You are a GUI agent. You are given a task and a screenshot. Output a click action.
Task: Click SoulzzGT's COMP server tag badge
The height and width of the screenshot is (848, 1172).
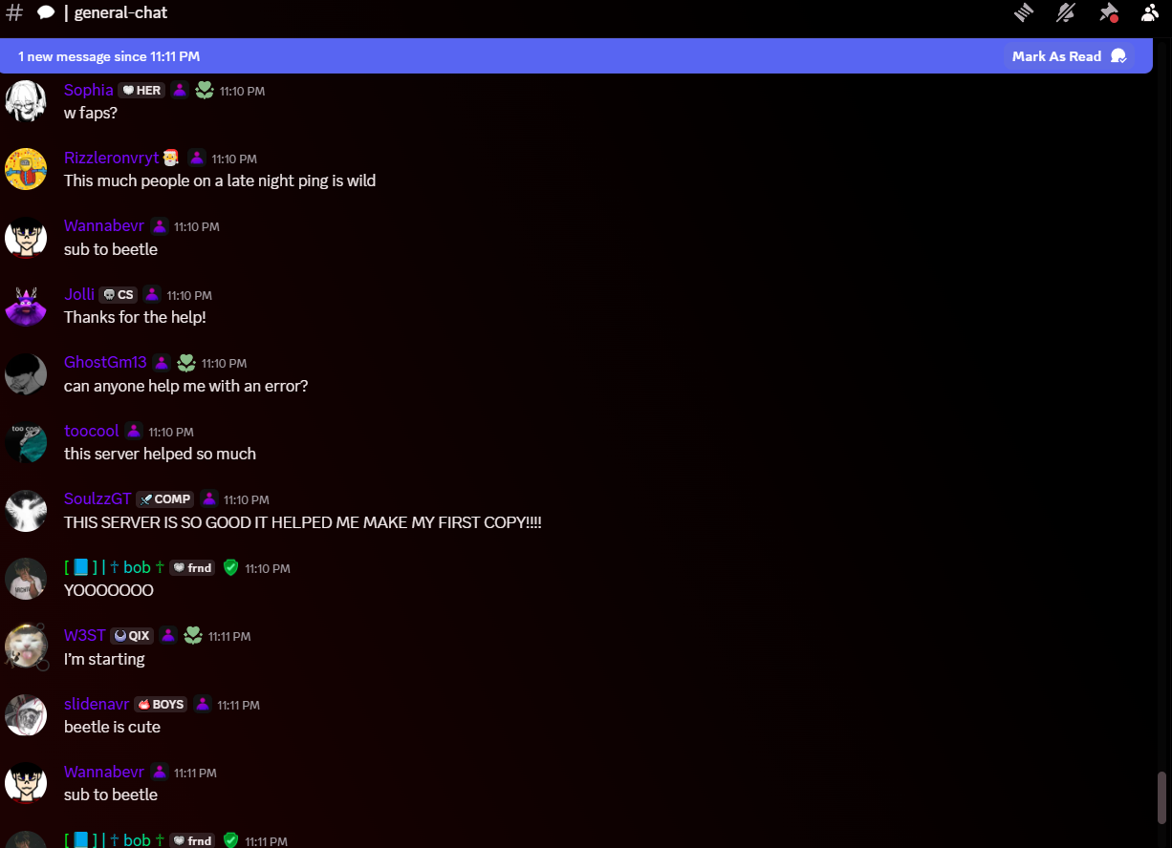[x=165, y=499]
